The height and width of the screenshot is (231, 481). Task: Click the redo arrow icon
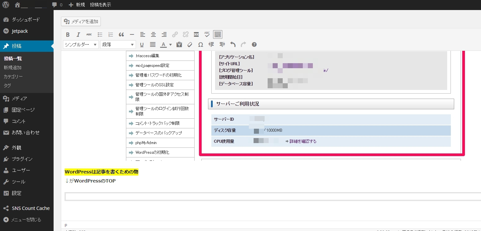point(244,44)
